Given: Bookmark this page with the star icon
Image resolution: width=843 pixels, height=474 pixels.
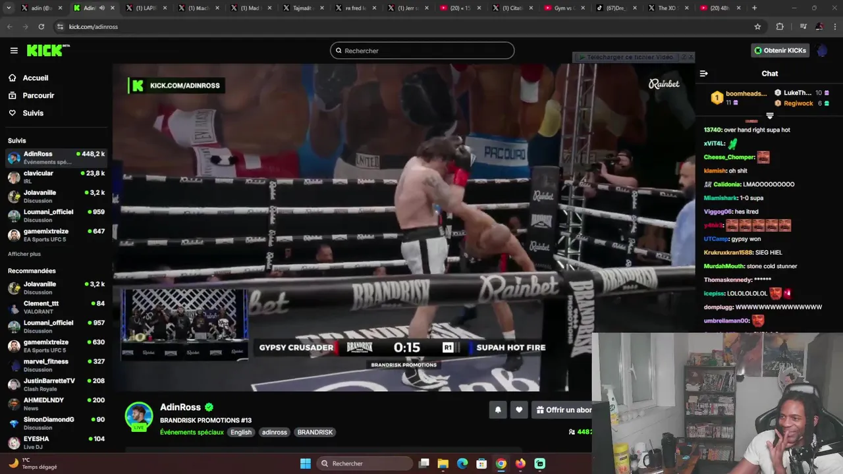Looking at the screenshot, I should pyautogui.click(x=757, y=26).
